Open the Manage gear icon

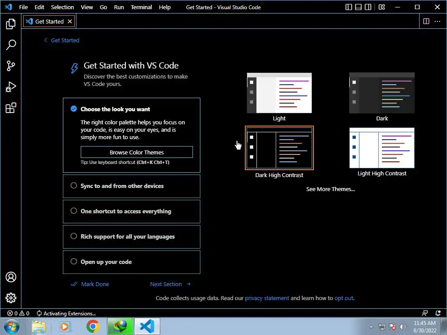tap(11, 298)
